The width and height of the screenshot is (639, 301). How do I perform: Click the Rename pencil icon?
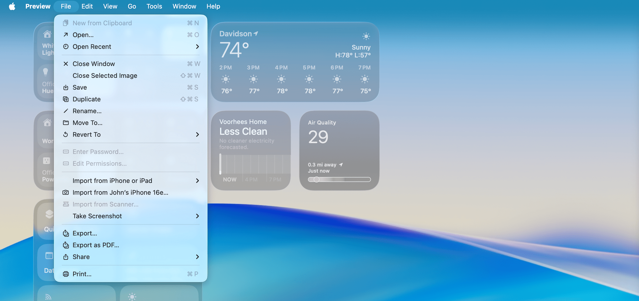(66, 111)
